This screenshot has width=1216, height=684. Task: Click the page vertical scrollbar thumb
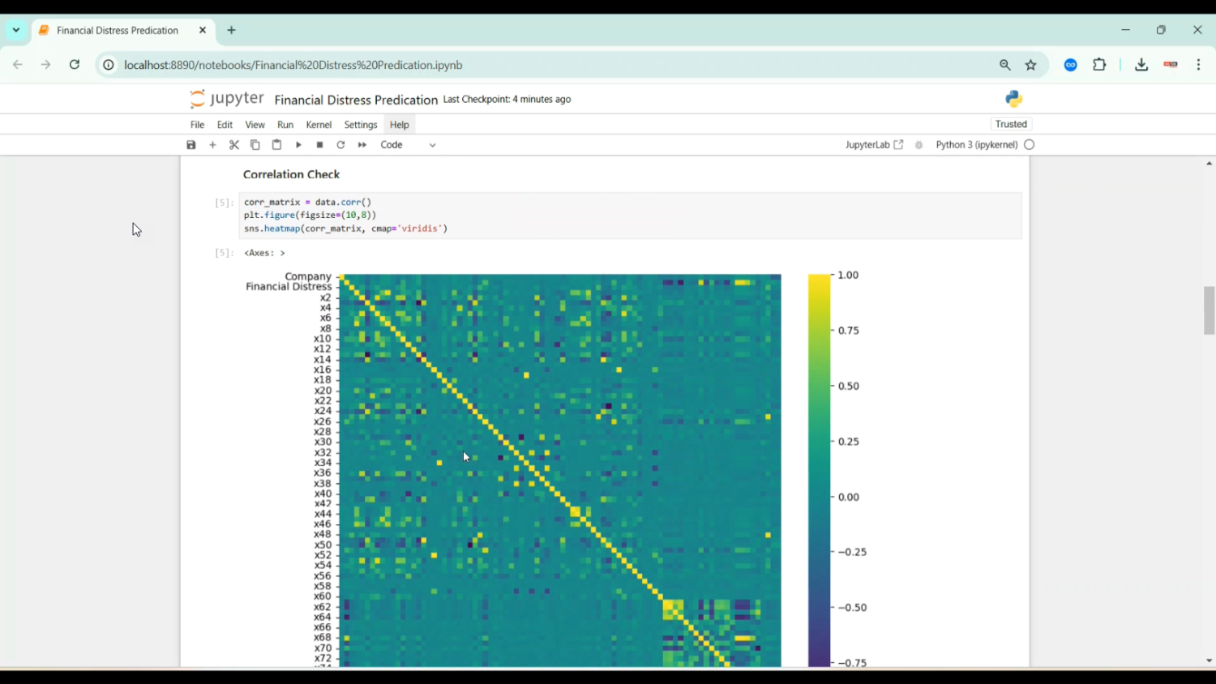[x=1209, y=310]
